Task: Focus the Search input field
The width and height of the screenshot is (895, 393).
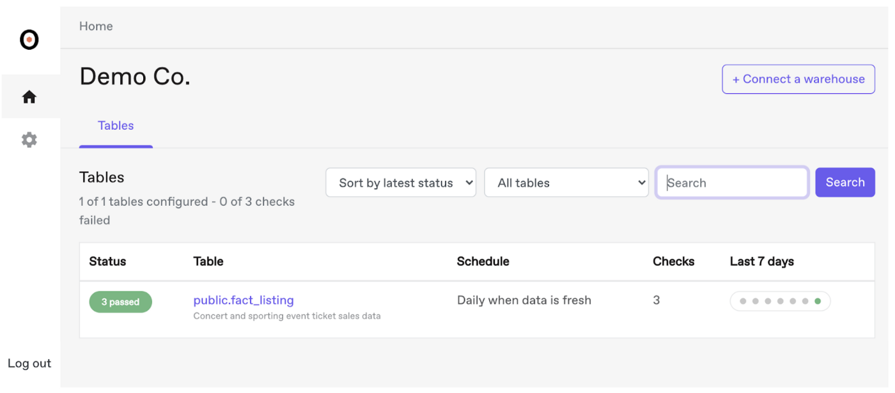Action: [x=733, y=183]
